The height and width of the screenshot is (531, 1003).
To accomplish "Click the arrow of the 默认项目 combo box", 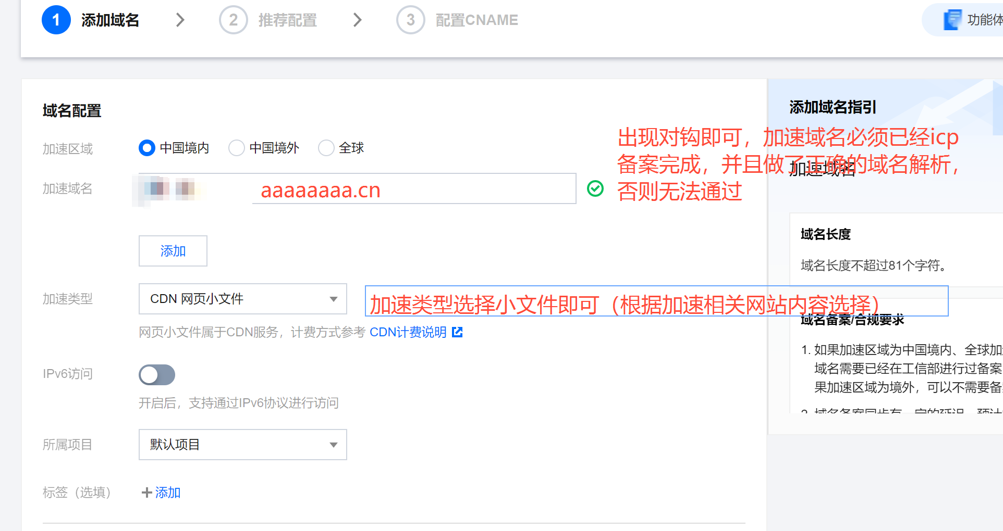I will pos(334,445).
